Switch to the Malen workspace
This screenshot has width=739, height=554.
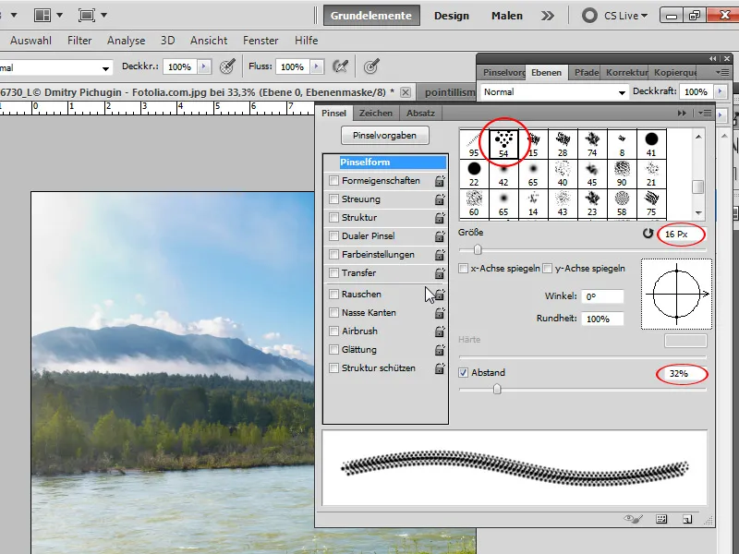pos(506,16)
